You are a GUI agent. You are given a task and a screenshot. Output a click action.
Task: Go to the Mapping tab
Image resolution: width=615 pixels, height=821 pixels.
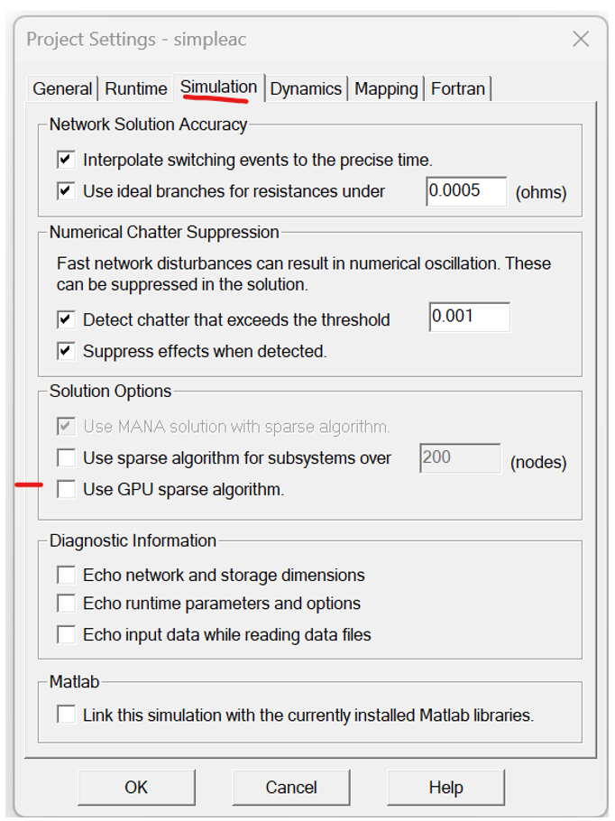(x=386, y=88)
